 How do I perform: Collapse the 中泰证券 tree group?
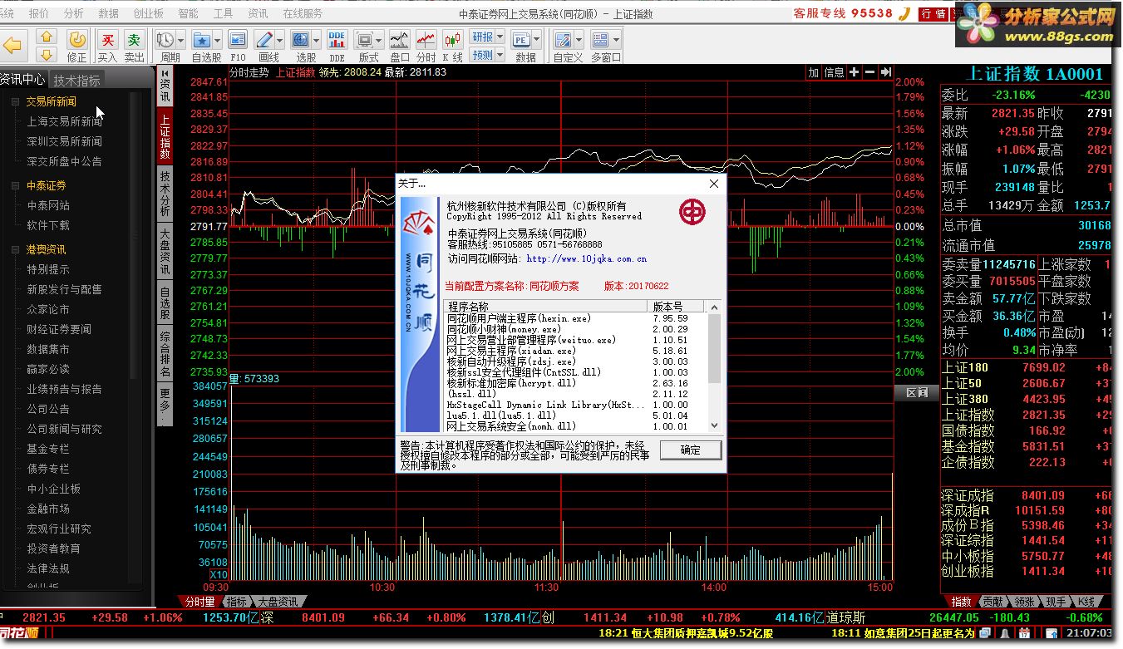click(x=15, y=185)
